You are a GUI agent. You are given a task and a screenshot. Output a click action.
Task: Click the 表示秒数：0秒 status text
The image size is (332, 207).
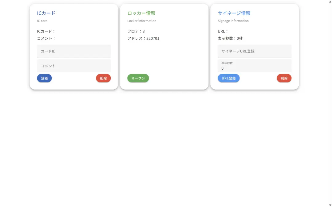point(230,38)
